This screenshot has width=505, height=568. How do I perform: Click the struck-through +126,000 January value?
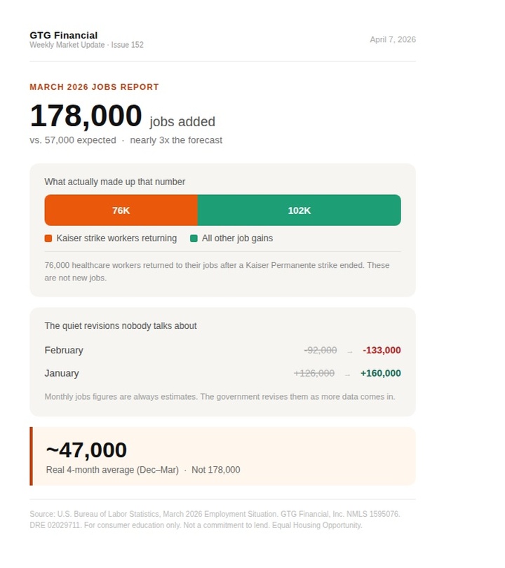(x=314, y=373)
